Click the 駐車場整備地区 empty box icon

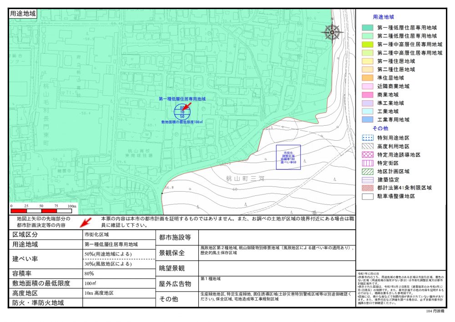367,196
